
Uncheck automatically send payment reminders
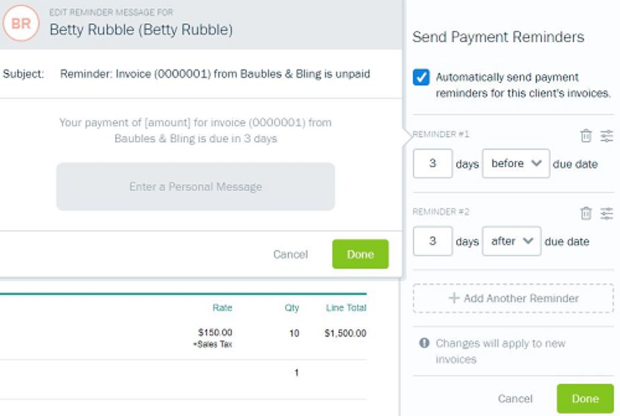tap(421, 77)
